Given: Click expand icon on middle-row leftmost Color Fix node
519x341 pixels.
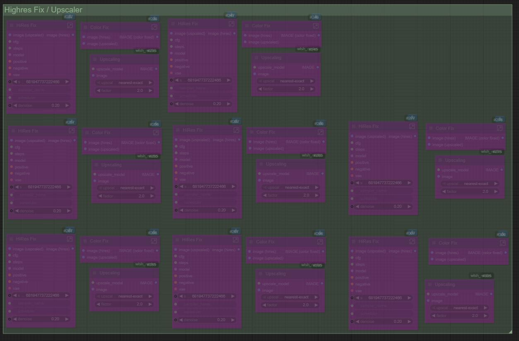Looking at the screenshot, I should 155,132.
